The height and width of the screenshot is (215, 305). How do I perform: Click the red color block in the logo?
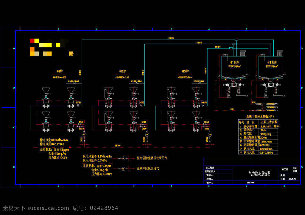[x=32, y=41]
